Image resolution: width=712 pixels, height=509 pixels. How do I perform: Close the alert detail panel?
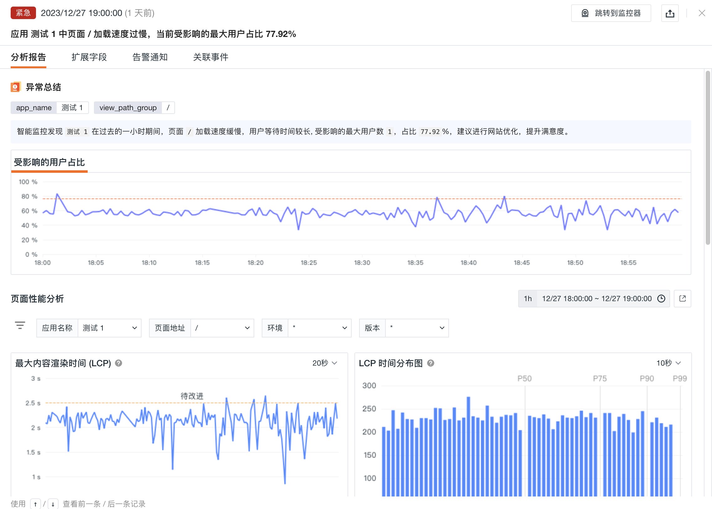702,13
